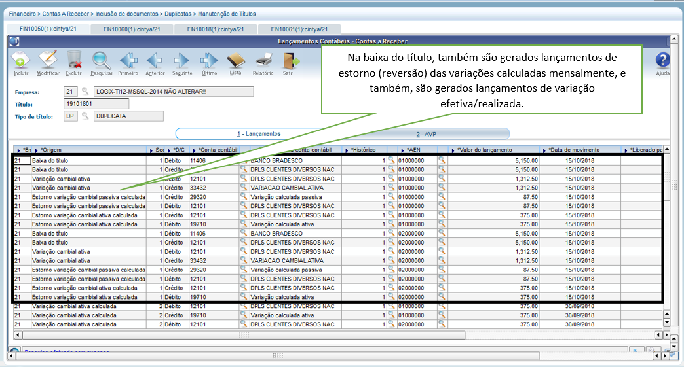Click the grid scroll-up arrow

(x=666, y=149)
